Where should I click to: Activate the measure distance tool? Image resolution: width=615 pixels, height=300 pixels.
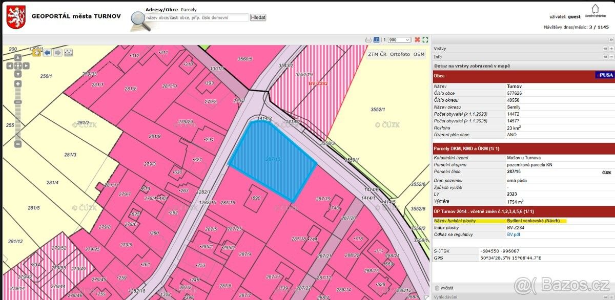pyautogui.click(x=68, y=52)
